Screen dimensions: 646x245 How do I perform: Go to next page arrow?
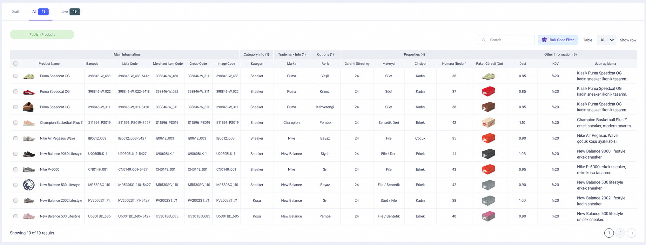pos(631,233)
